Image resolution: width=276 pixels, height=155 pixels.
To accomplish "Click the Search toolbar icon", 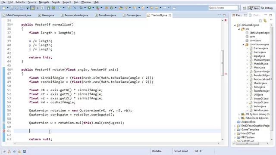I will (126, 8).
